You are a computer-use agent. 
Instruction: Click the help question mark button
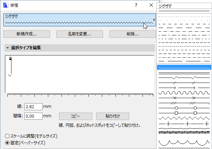tap(136, 5)
